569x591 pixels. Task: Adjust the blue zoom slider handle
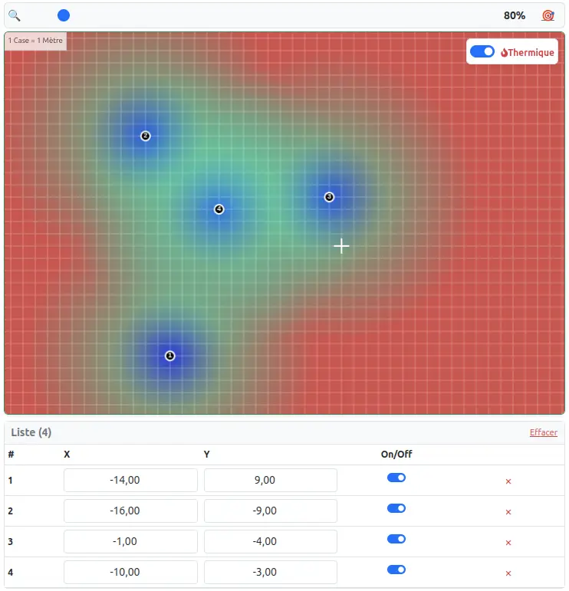tap(64, 15)
